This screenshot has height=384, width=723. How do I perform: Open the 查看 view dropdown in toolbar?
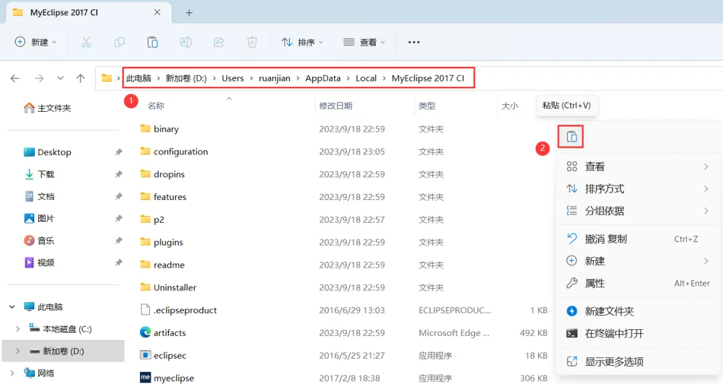[364, 42]
